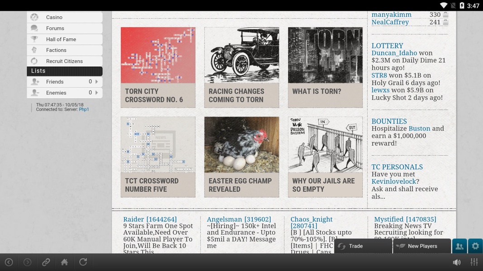This screenshot has width=483, height=271.
Task: Click the forward navigation arrow in bottom bar
Action: click(28, 262)
